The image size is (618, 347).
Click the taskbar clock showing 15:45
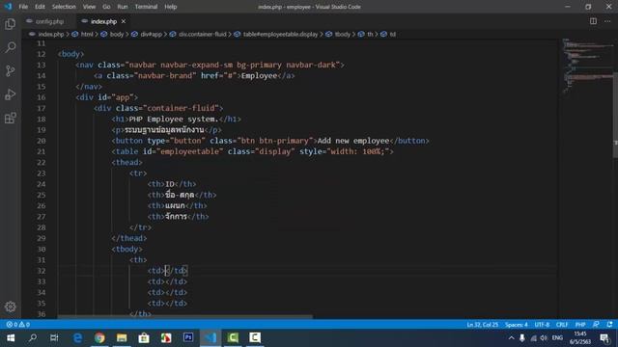coord(580,338)
